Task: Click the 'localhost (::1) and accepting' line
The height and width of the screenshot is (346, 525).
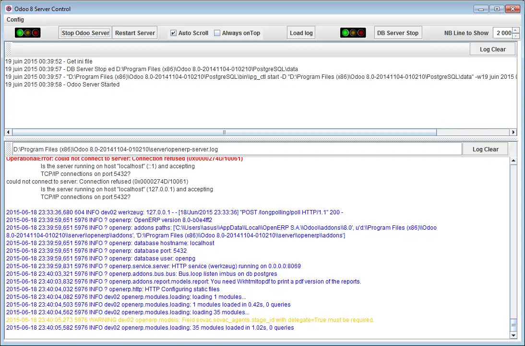Action: pos(118,166)
